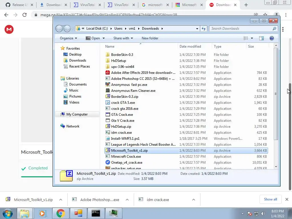The height and width of the screenshot is (219, 292).
Task: Click vm1 in the address breadcrumb
Action: (132, 29)
